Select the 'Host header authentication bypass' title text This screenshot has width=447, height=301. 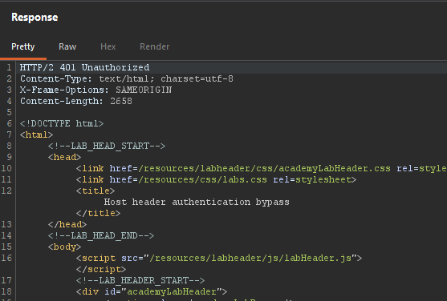click(x=197, y=202)
